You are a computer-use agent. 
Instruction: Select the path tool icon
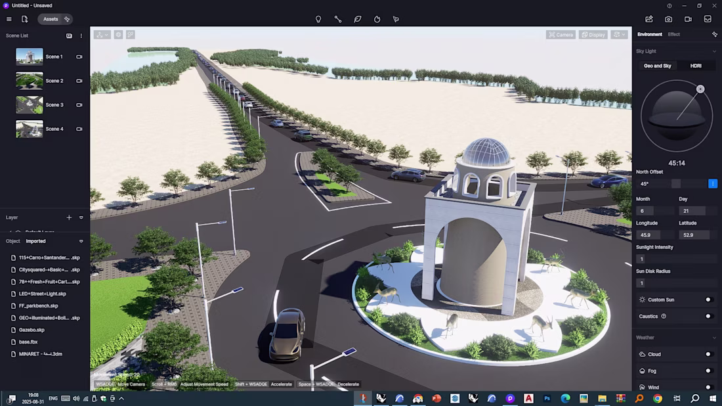338,19
